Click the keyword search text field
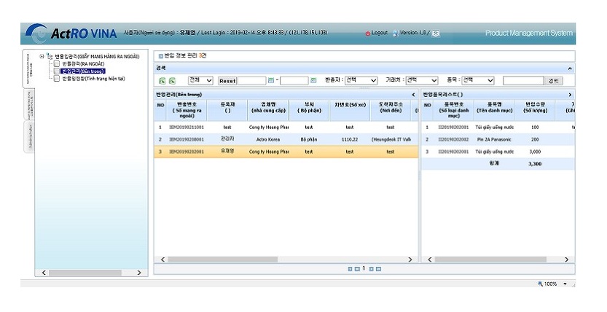This screenshot has height=312, width=607. pyautogui.click(x=523, y=80)
